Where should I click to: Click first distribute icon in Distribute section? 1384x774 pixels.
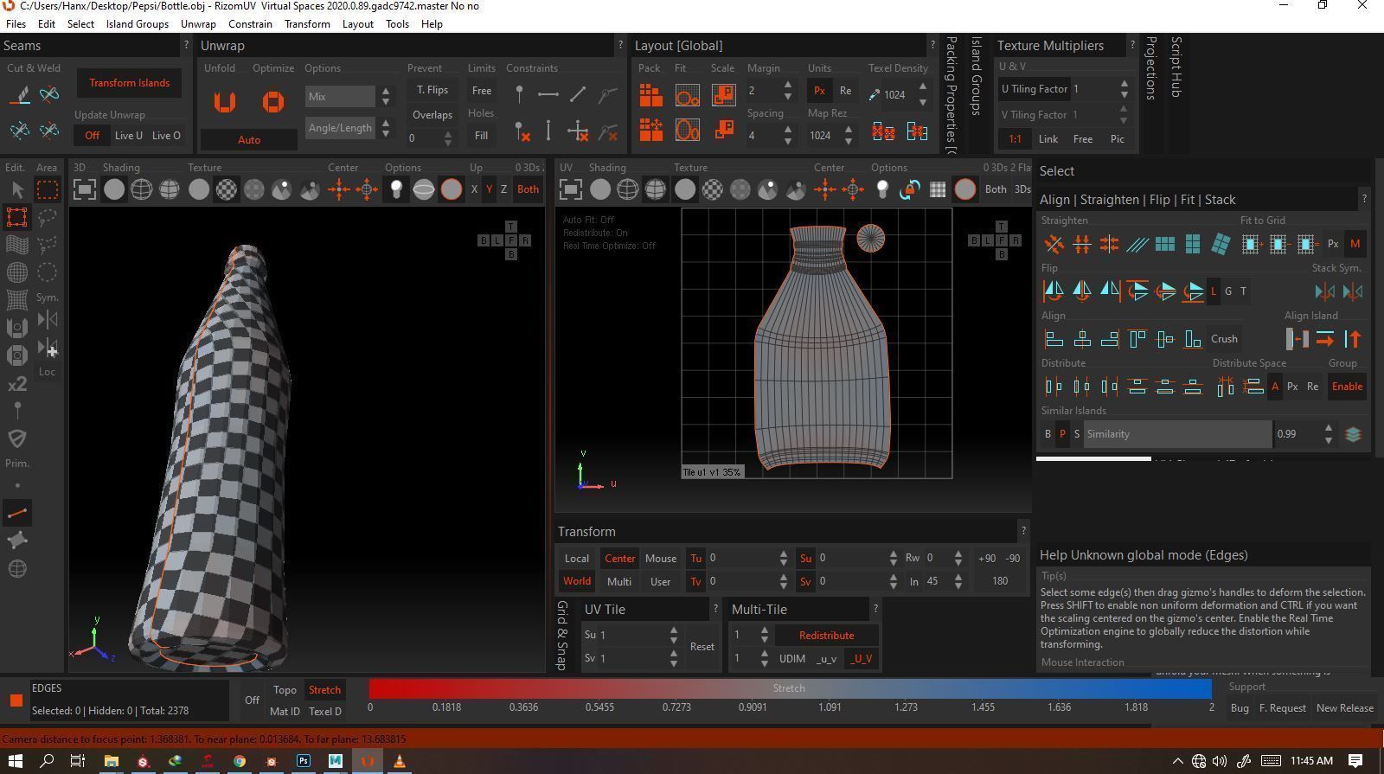(1054, 387)
